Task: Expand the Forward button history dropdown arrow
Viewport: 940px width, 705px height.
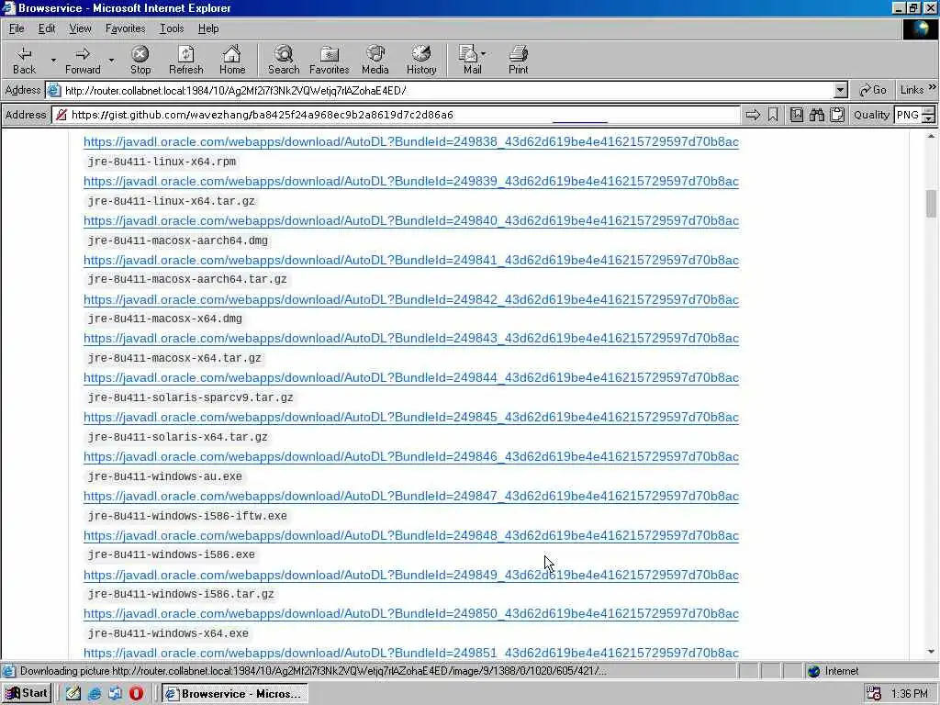Action: coord(111,60)
